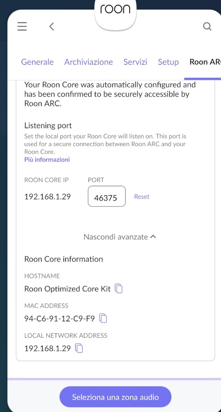Copy the local network address
Viewport: 221px width, 412px height.
coord(79,348)
